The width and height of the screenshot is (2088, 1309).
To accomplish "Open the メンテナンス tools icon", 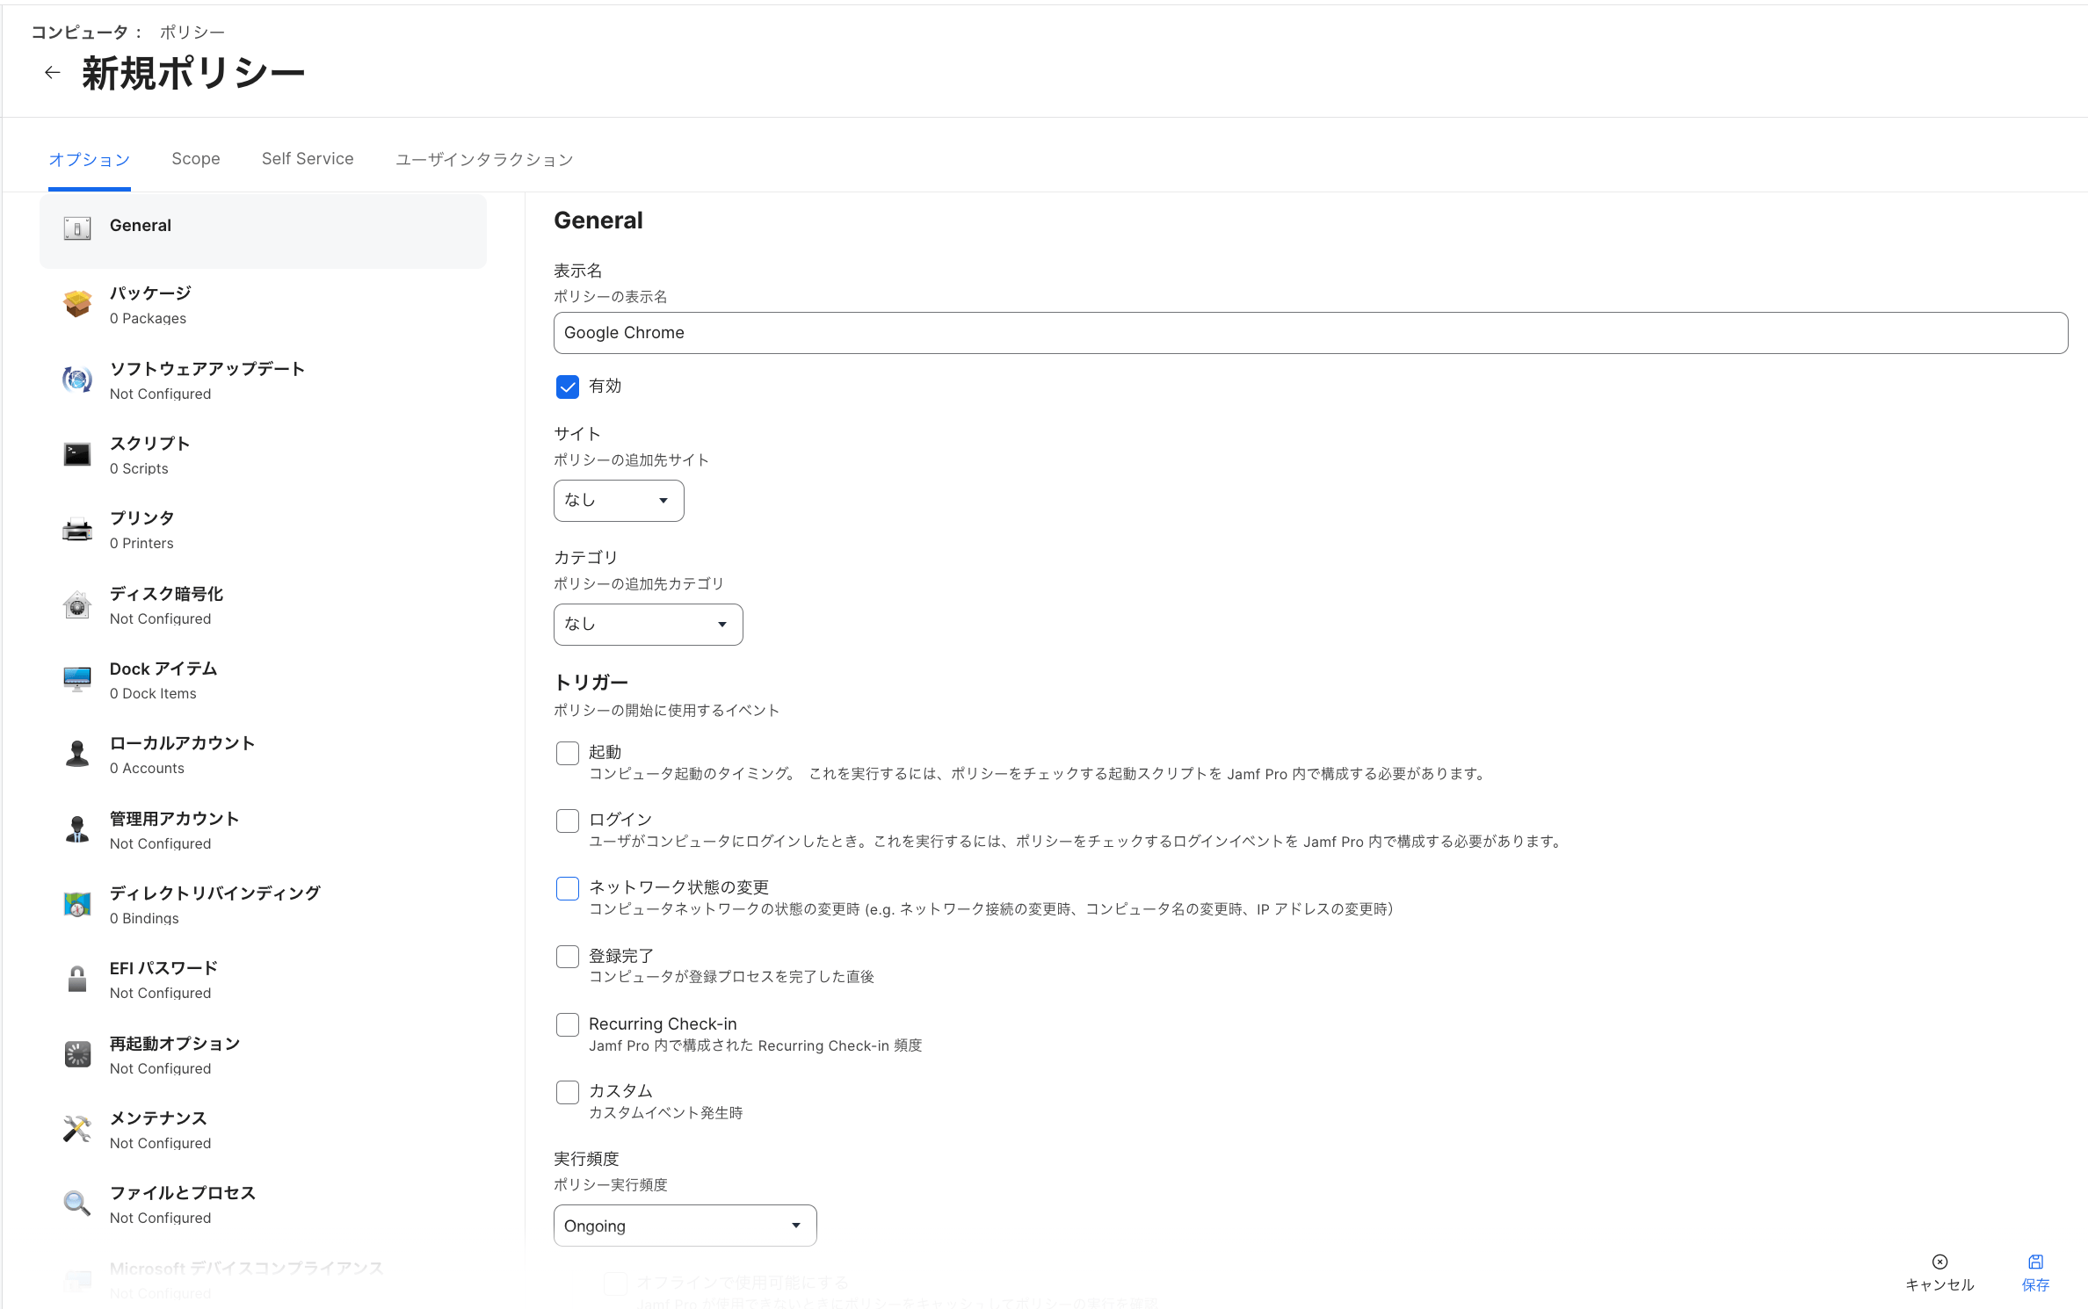I will [x=77, y=1129].
